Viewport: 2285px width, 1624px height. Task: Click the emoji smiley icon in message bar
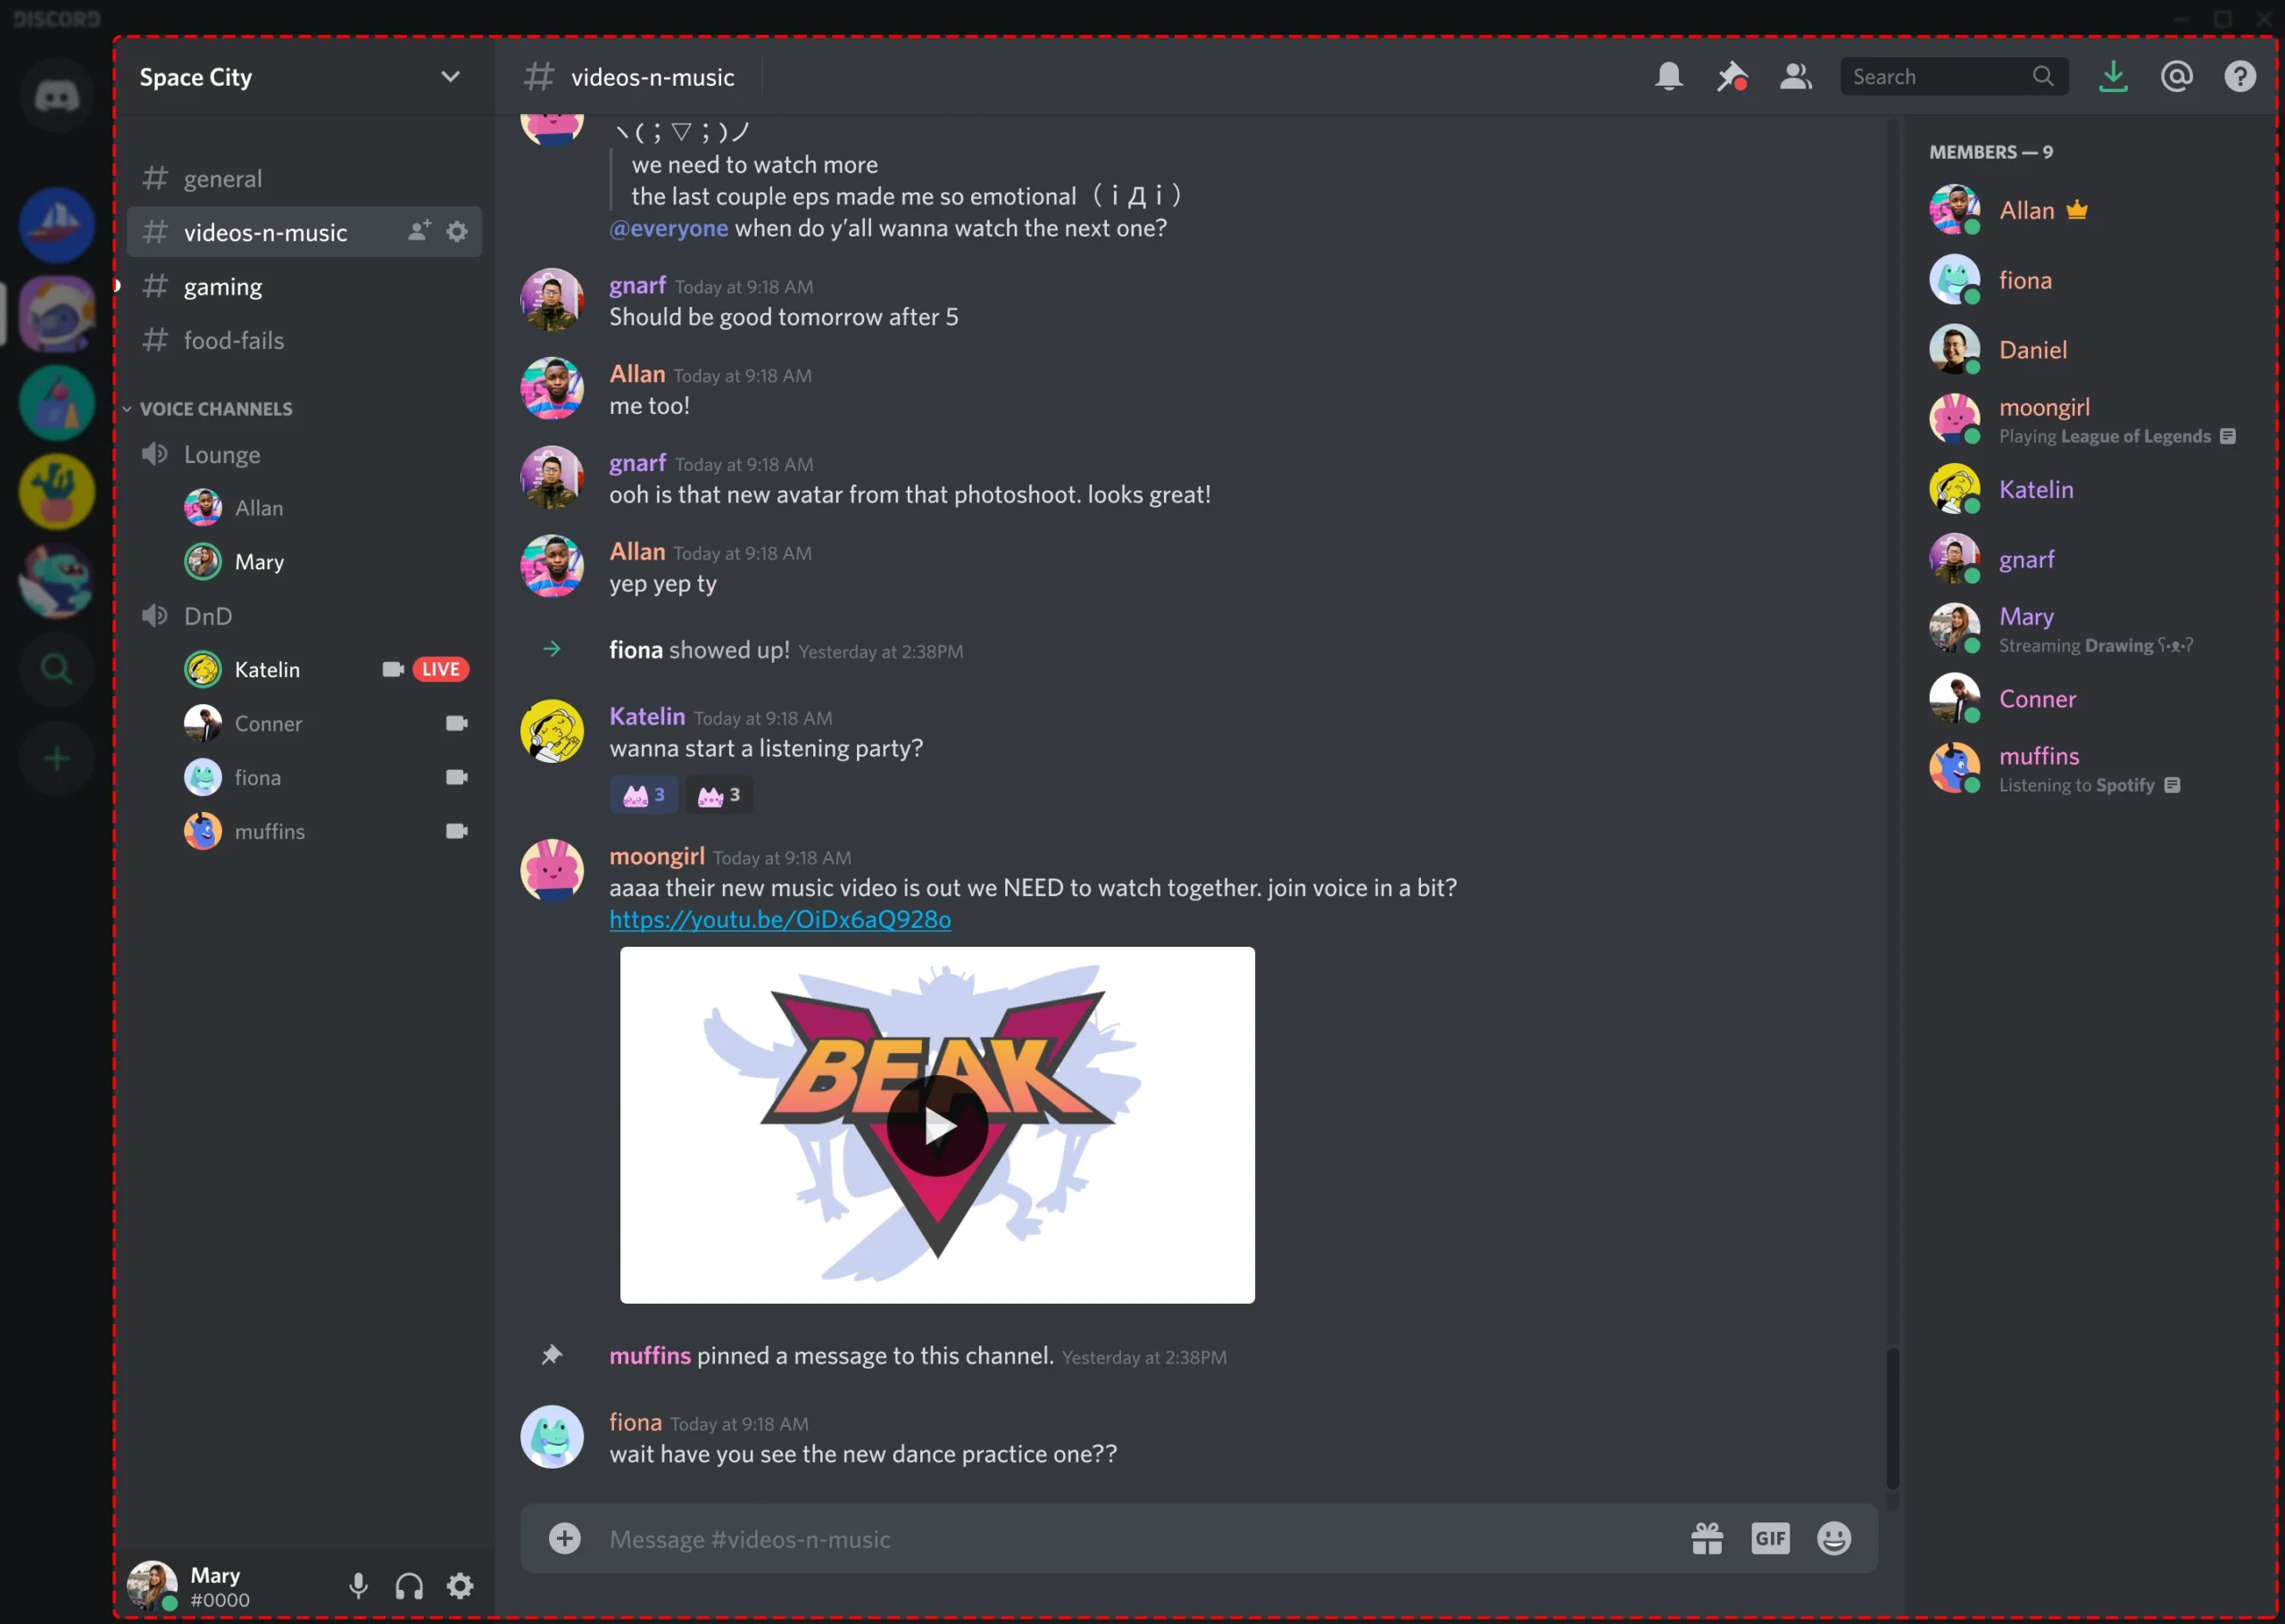[1833, 1537]
